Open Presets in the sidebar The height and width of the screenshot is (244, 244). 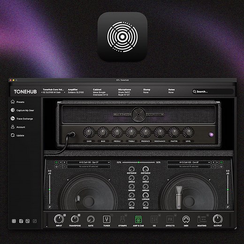20,102
